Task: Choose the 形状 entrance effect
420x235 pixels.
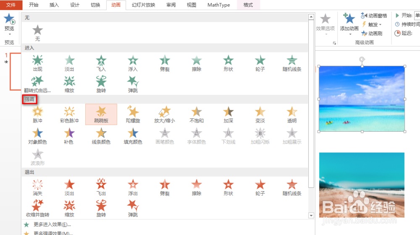Action: [x=228, y=63]
